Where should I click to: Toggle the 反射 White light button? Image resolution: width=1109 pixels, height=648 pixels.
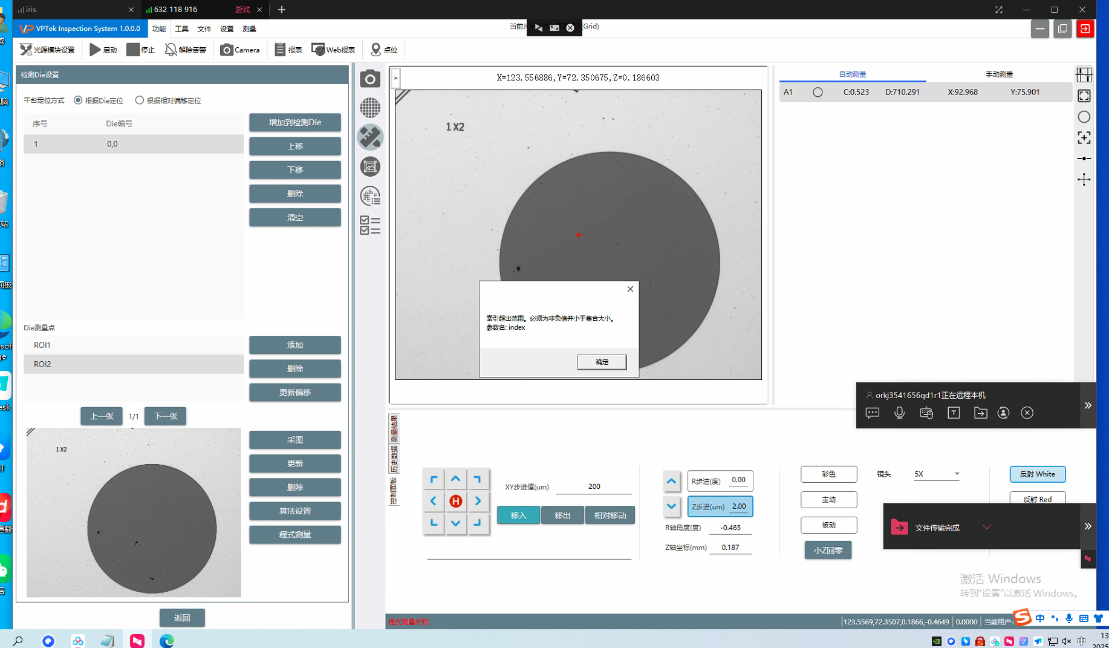click(1037, 474)
